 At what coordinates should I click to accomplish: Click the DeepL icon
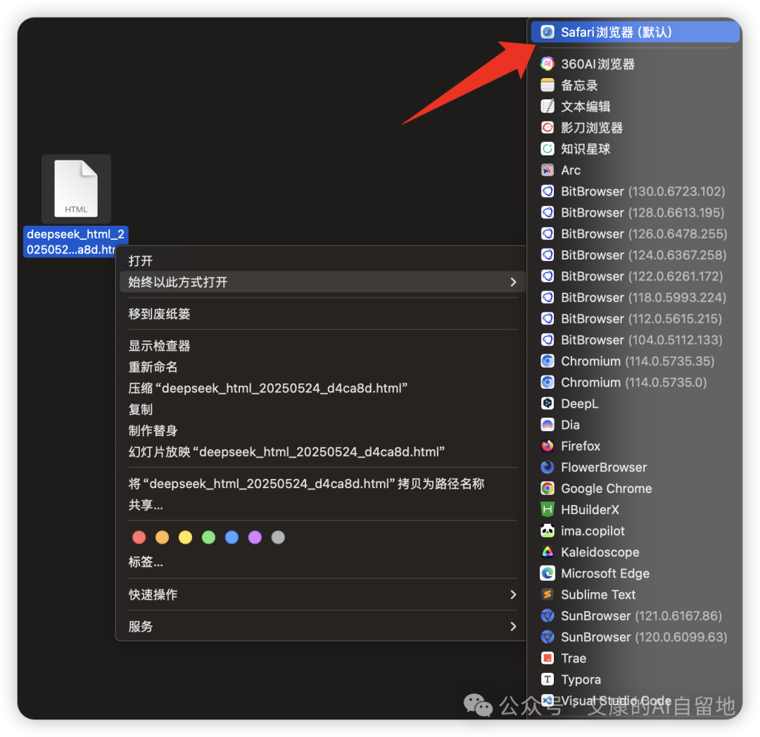tap(547, 404)
